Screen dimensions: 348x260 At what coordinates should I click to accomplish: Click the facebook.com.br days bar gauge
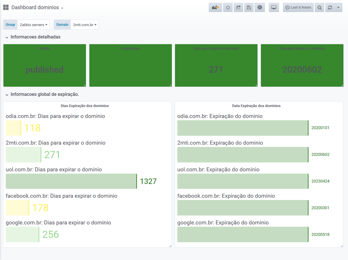click(x=17, y=208)
